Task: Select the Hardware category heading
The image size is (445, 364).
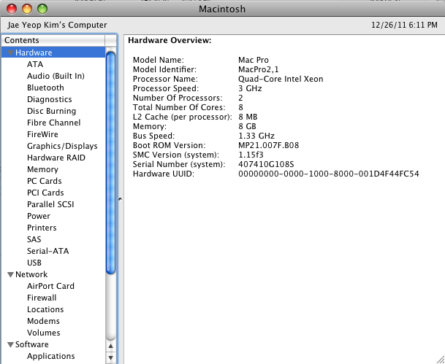Action: [x=34, y=53]
